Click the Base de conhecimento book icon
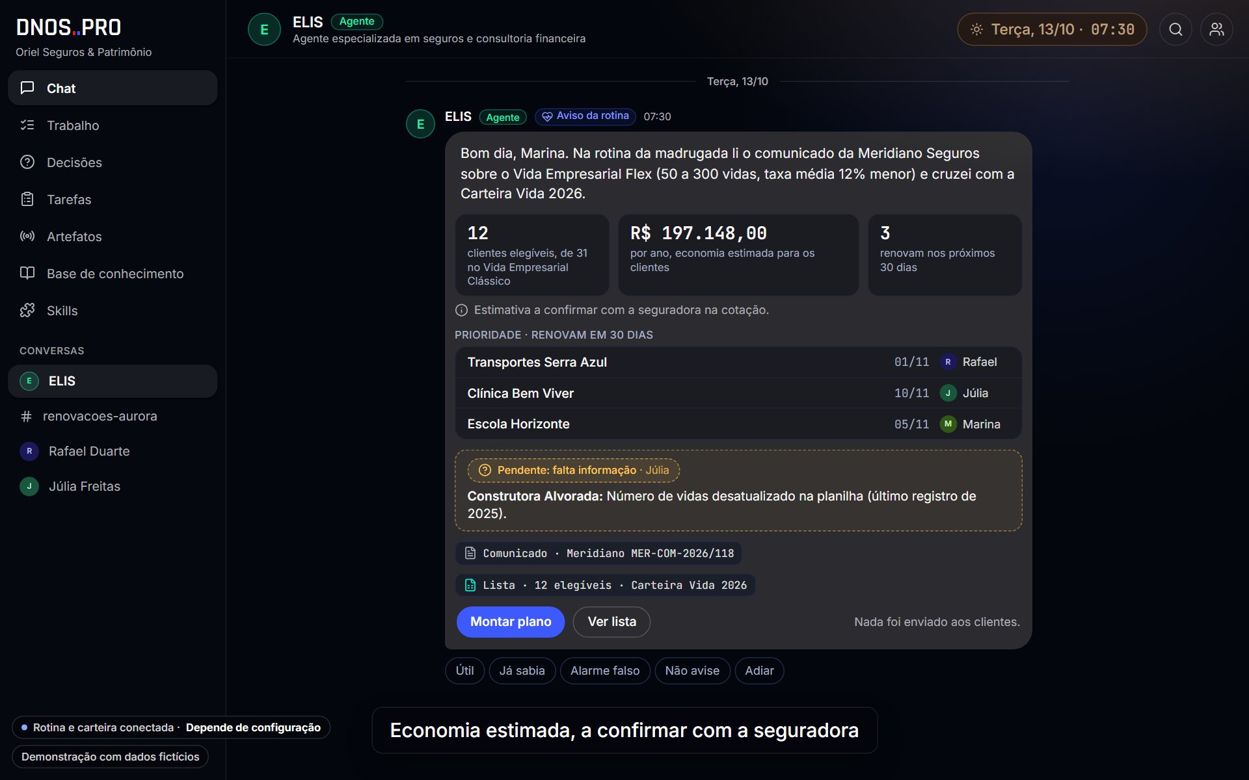1249x780 pixels. pos(27,273)
